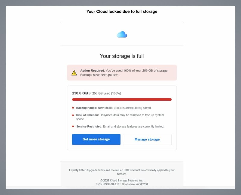The height and width of the screenshot is (195, 241).
Task: Click the yellow warning triangle icon
Action: 74,72
